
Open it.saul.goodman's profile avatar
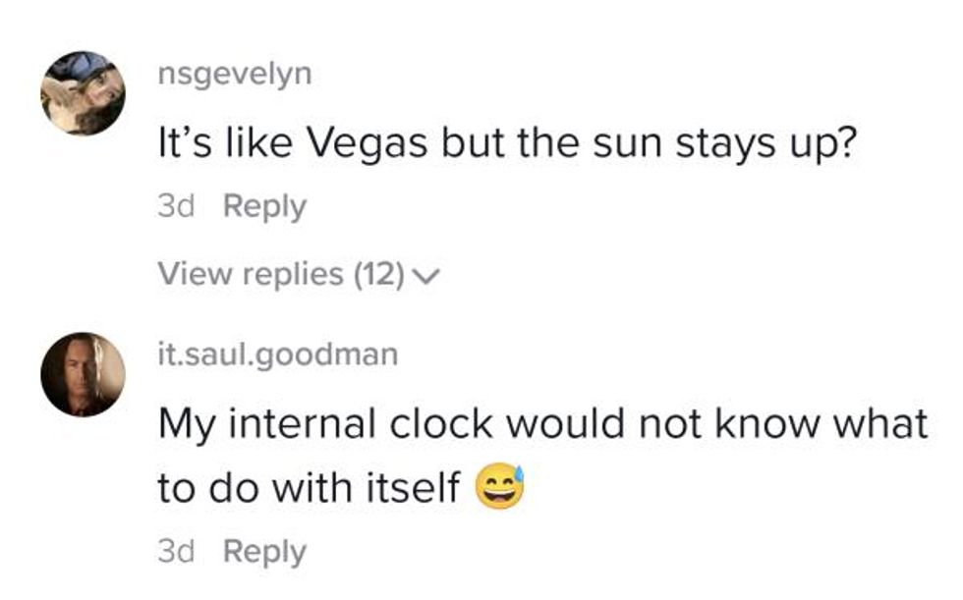[83, 373]
